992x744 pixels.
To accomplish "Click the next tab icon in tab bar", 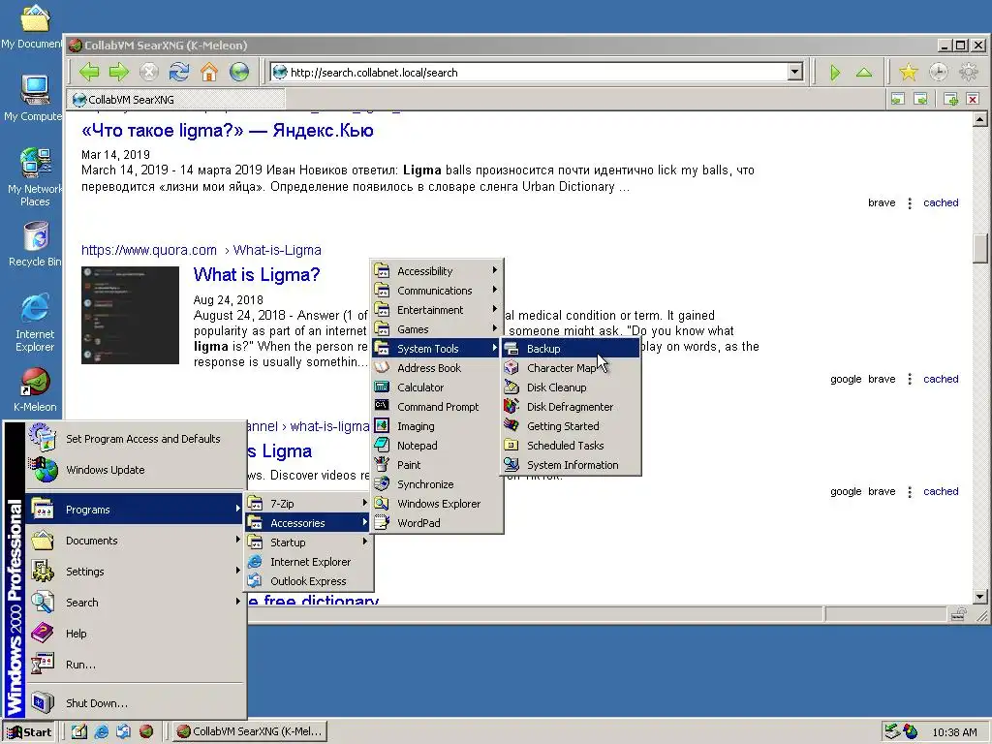I will (x=920, y=99).
